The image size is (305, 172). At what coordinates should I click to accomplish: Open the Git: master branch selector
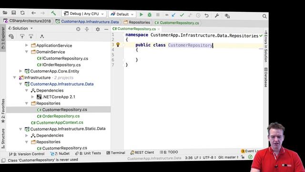[x=228, y=157]
